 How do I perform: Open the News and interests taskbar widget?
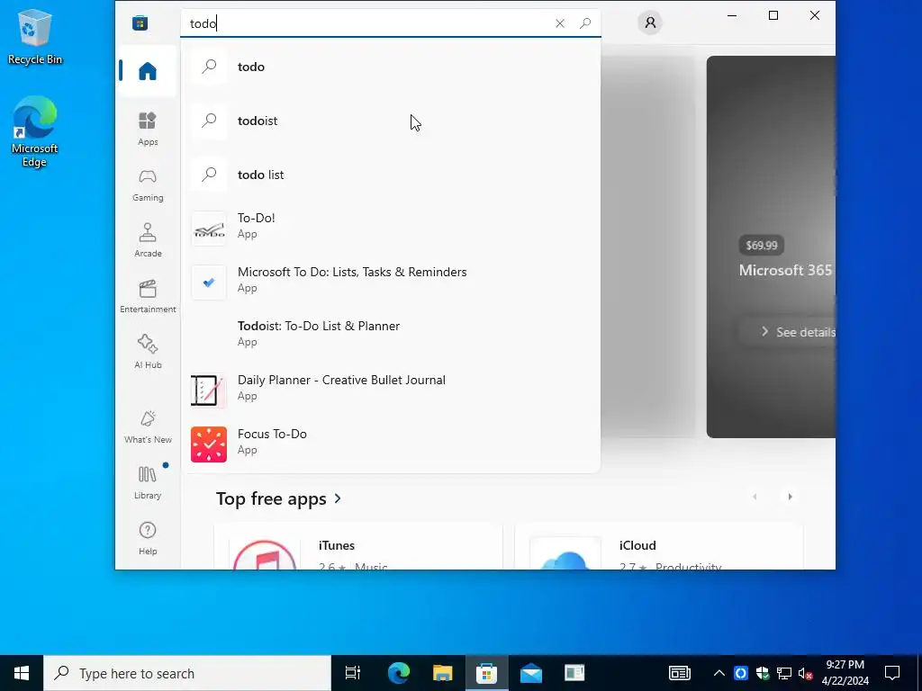click(679, 673)
